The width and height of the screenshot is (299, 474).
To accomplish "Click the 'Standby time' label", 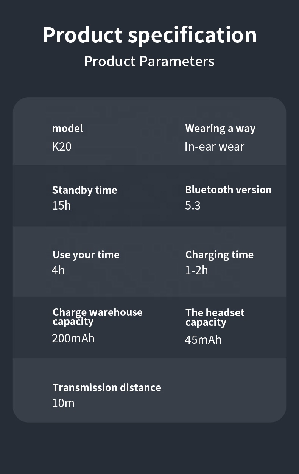I will pos(84,190).
